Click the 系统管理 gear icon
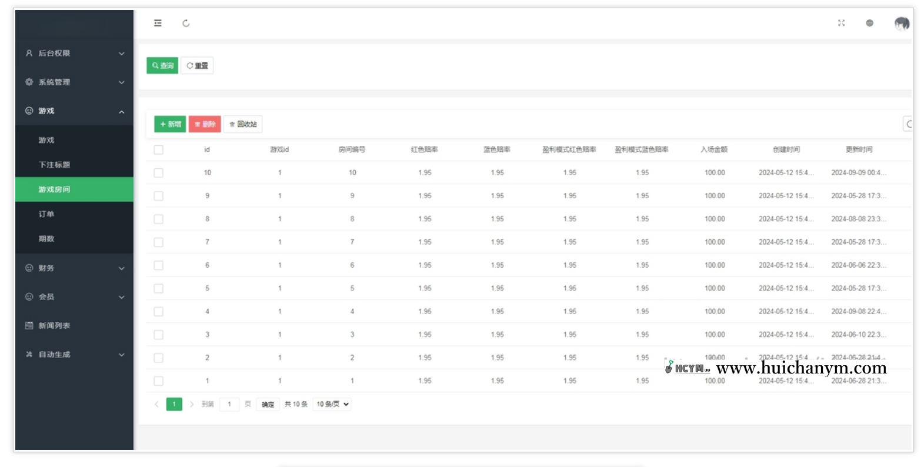Image resolution: width=924 pixels, height=467 pixels. tap(29, 82)
